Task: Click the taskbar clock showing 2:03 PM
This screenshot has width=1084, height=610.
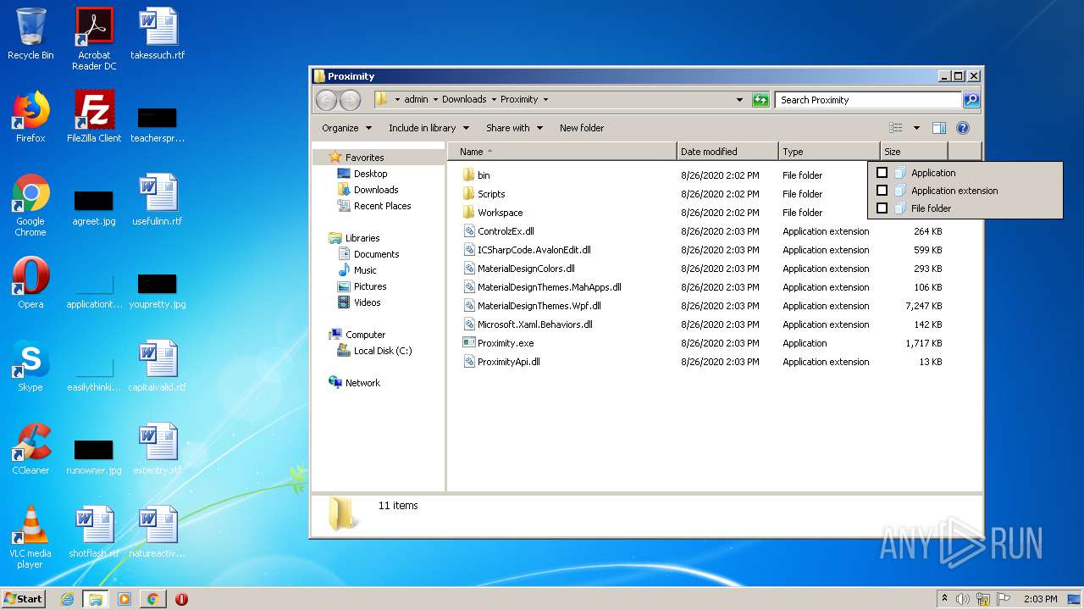Action: [x=1040, y=599]
